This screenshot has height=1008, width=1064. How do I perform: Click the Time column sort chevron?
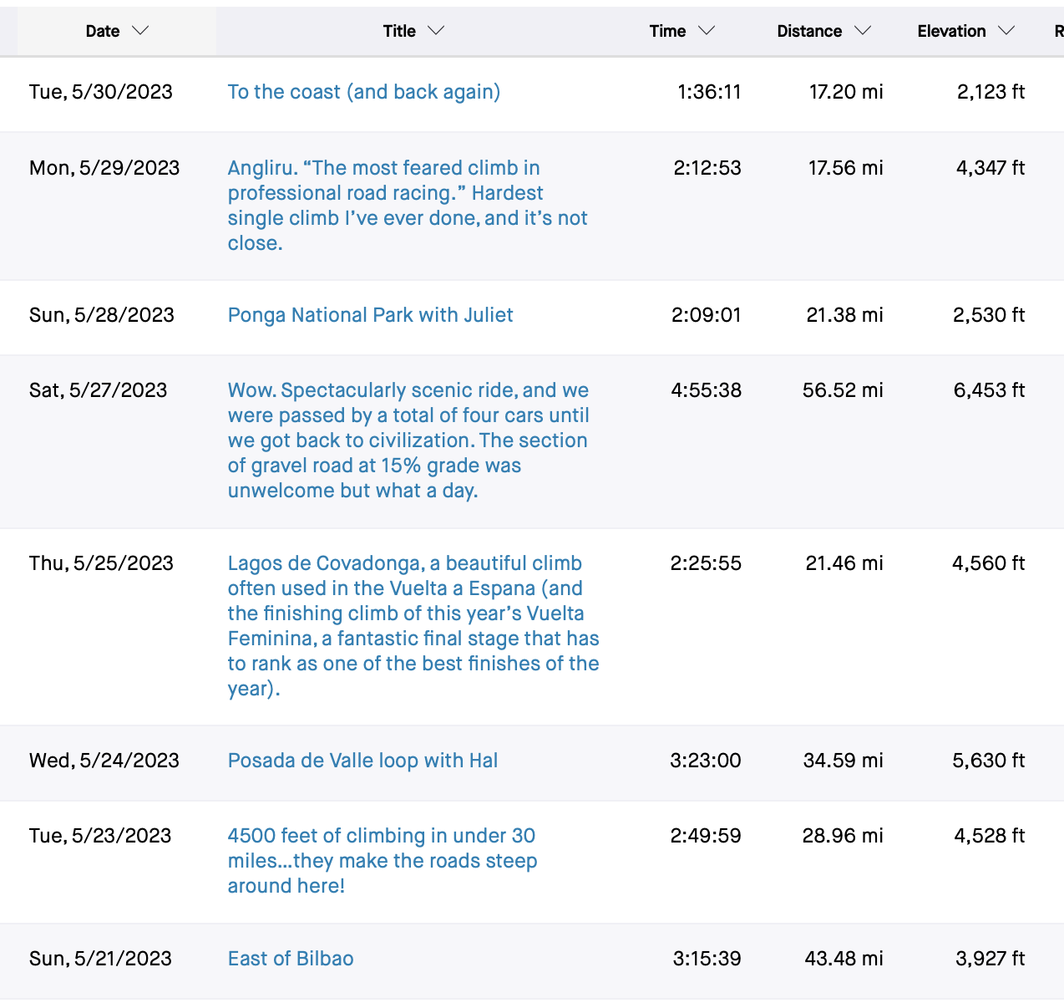click(x=707, y=31)
